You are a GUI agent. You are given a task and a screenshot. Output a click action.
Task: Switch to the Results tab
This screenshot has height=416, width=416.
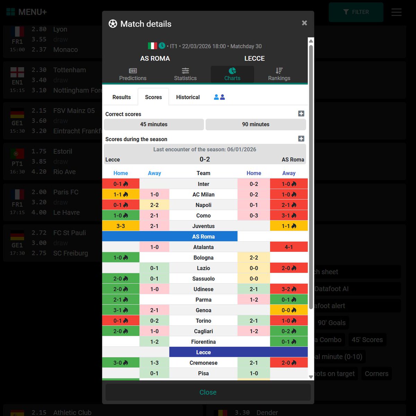click(121, 97)
